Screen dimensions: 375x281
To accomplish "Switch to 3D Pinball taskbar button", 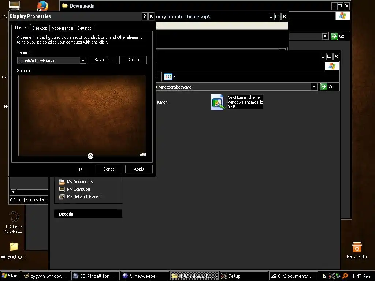I will 96,276.
